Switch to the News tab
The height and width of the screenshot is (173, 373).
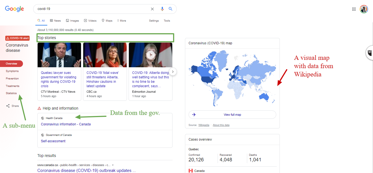[55, 21]
